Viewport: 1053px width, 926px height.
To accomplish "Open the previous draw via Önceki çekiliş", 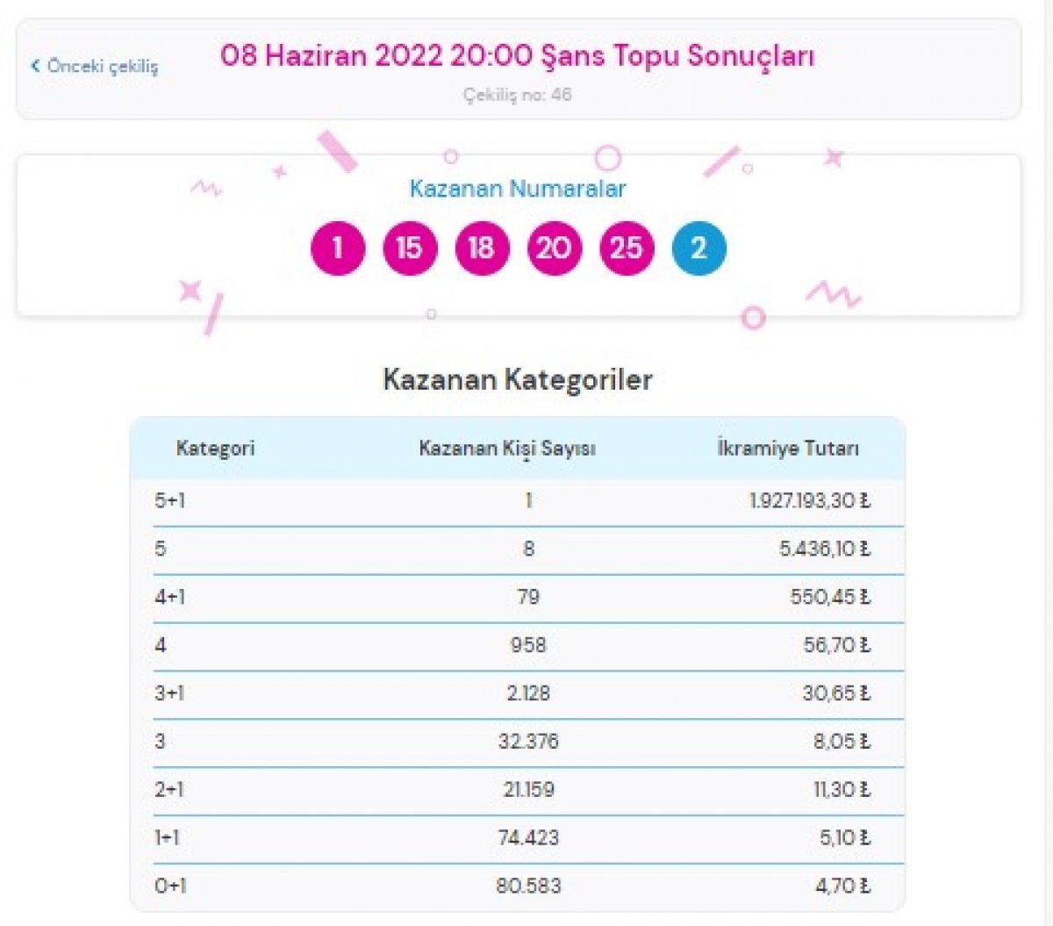I will pyautogui.click(x=102, y=64).
